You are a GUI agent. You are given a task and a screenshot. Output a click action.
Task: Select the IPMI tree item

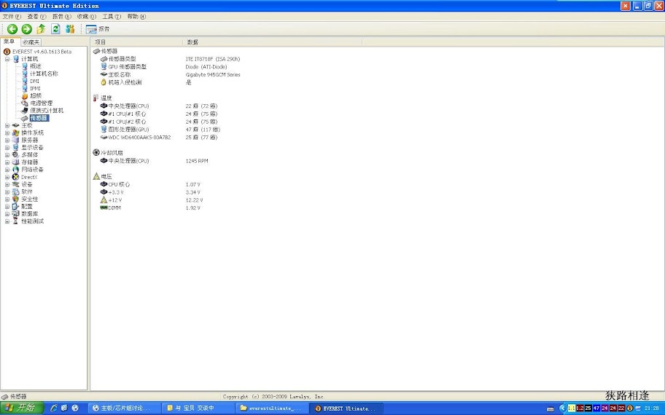coord(35,89)
